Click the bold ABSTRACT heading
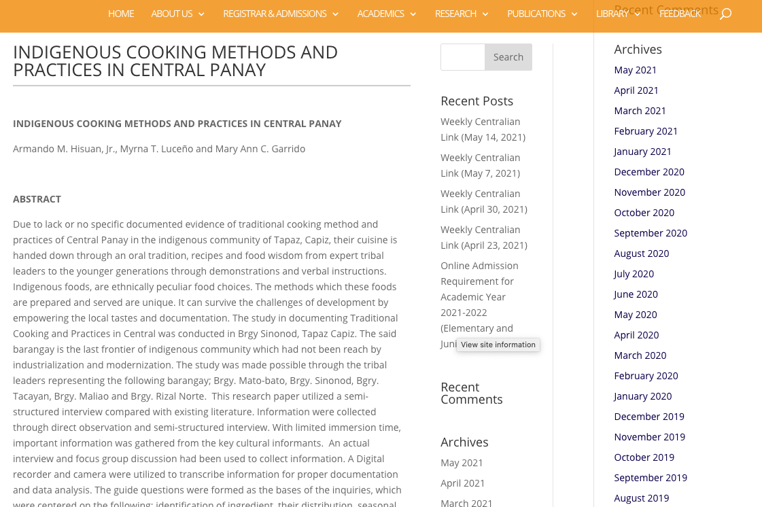The height and width of the screenshot is (507, 762). pos(37,199)
